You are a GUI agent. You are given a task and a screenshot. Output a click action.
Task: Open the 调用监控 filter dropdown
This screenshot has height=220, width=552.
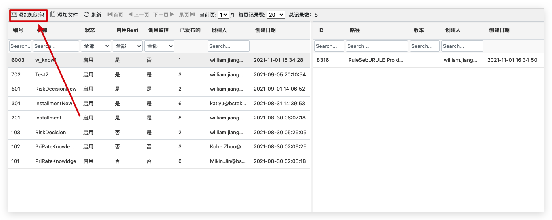159,46
